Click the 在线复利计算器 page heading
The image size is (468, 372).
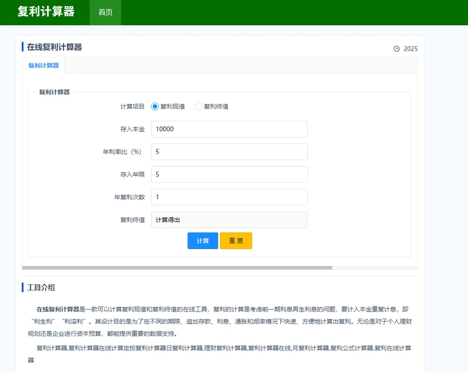click(x=54, y=47)
